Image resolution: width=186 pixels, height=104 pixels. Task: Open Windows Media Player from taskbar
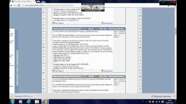20,101
